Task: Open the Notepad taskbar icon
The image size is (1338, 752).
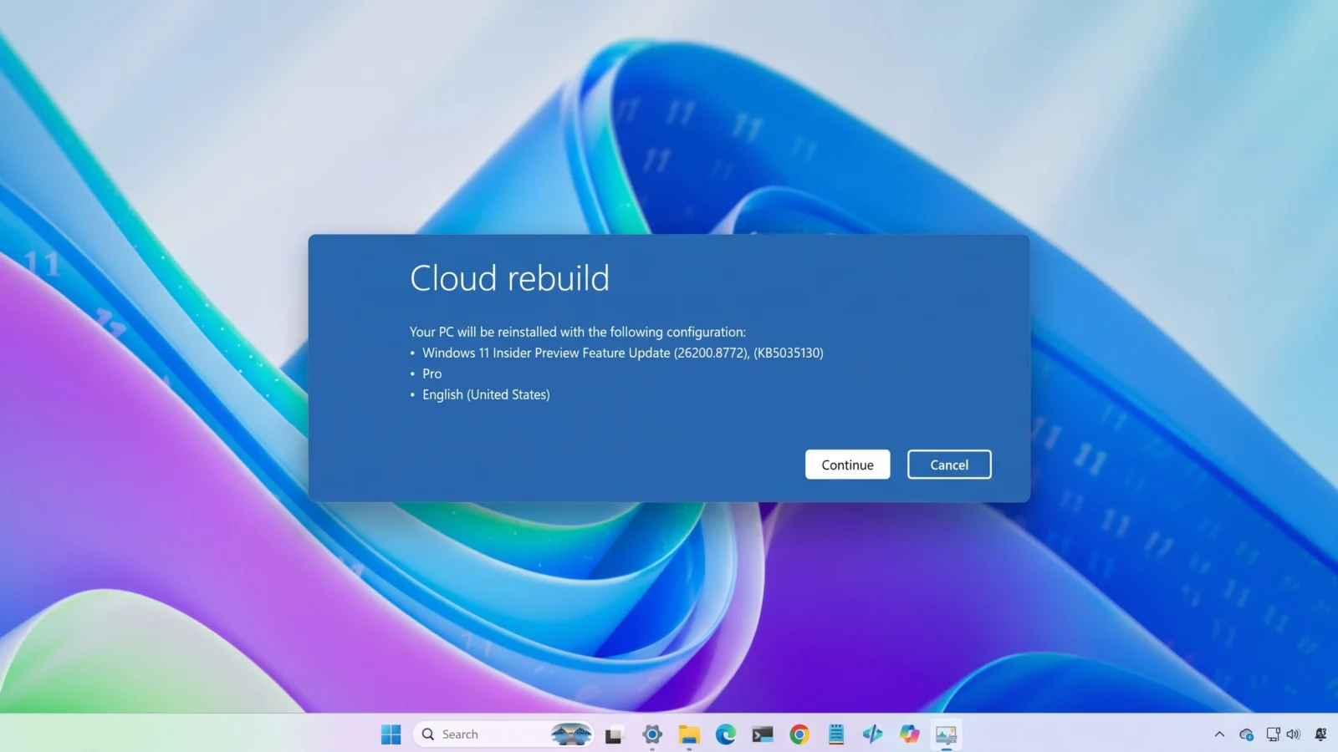Action: [836, 734]
